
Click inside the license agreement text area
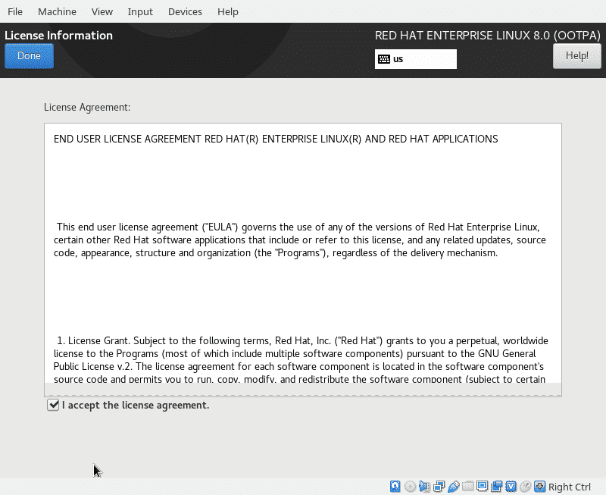click(x=302, y=253)
